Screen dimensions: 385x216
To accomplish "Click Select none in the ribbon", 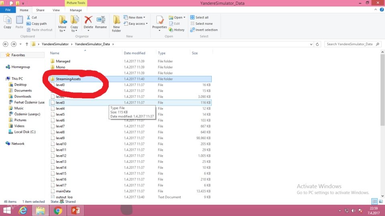I will pyautogui.click(x=202, y=24).
